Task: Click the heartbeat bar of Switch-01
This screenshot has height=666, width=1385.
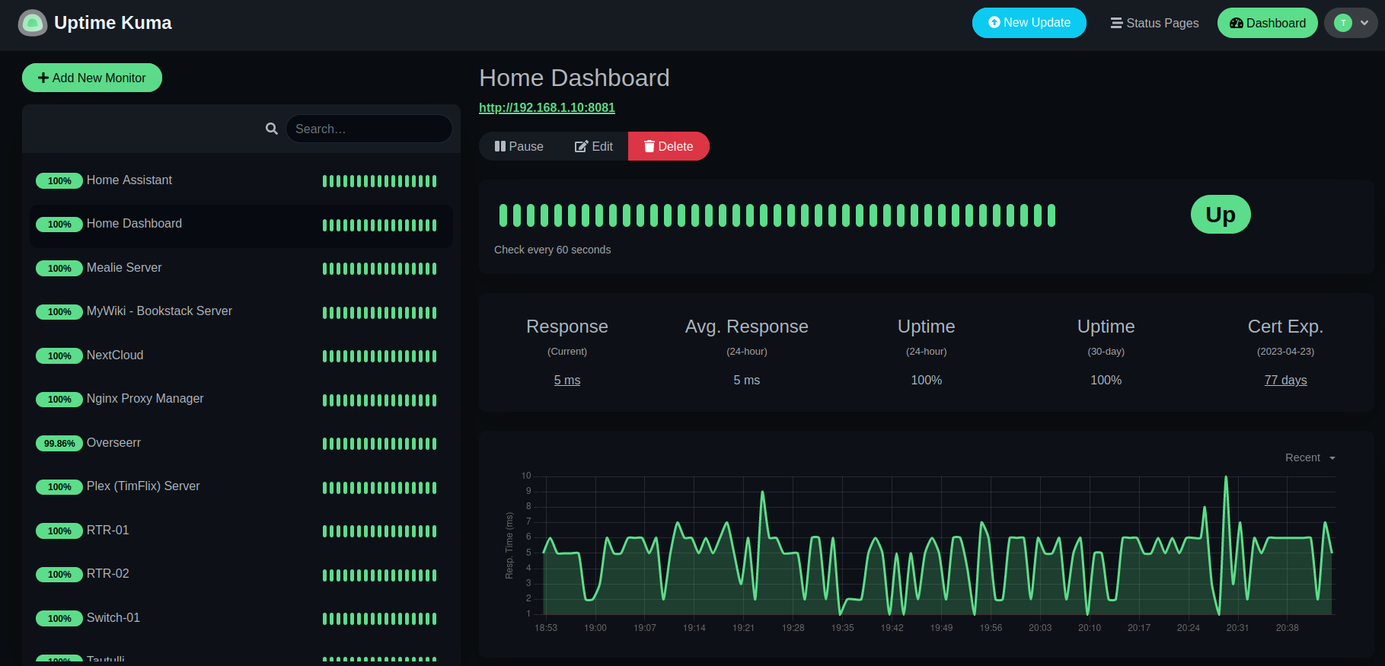Action: click(379, 619)
